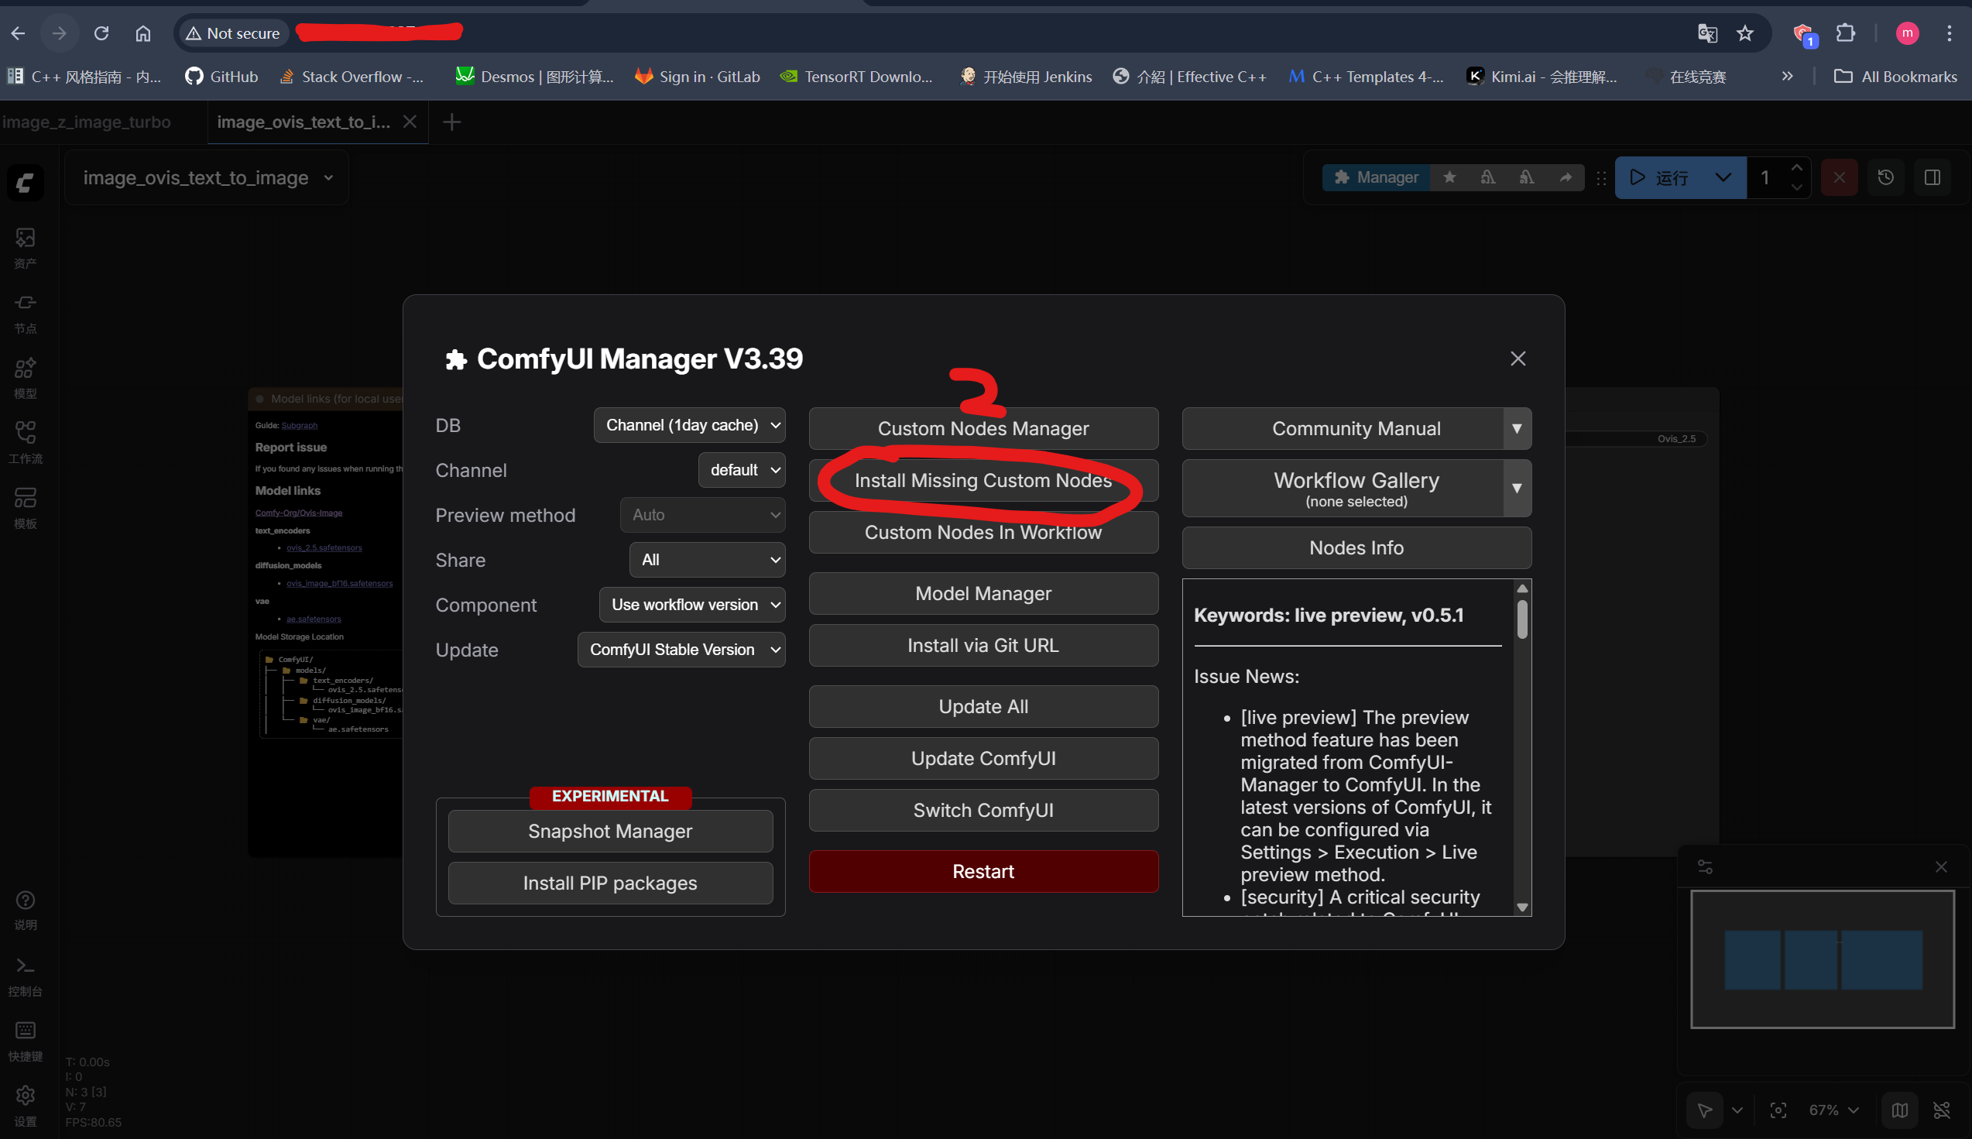The width and height of the screenshot is (1972, 1139).
Task: Click the share workflow arrow icon
Action: [1566, 177]
